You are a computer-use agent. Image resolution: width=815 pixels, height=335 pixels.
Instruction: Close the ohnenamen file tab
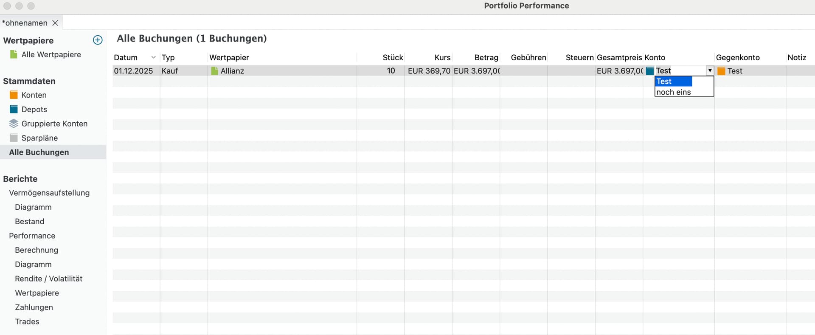(x=55, y=23)
